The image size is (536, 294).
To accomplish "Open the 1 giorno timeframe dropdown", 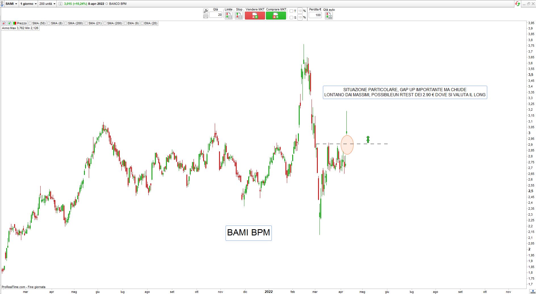I will point(28,4).
